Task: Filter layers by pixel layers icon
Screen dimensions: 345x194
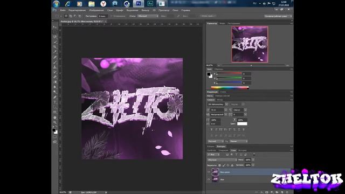Action: [x=227, y=155]
